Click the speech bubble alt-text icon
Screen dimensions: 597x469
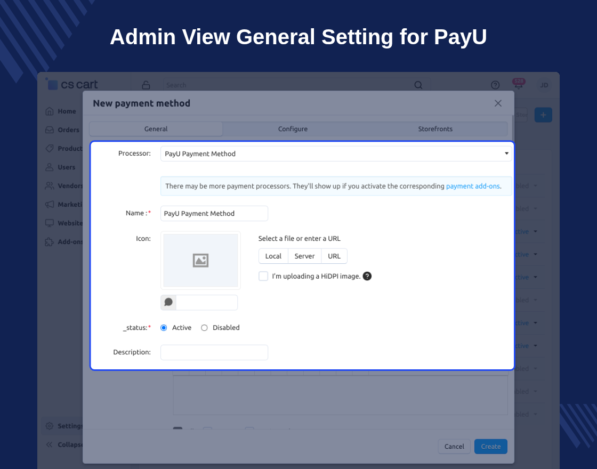(168, 302)
